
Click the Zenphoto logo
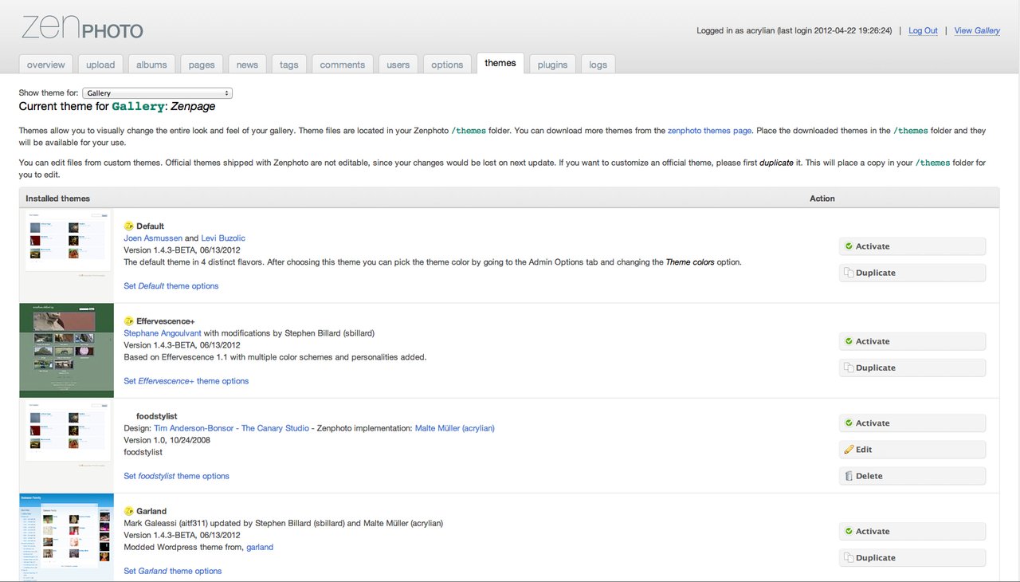coord(82,28)
